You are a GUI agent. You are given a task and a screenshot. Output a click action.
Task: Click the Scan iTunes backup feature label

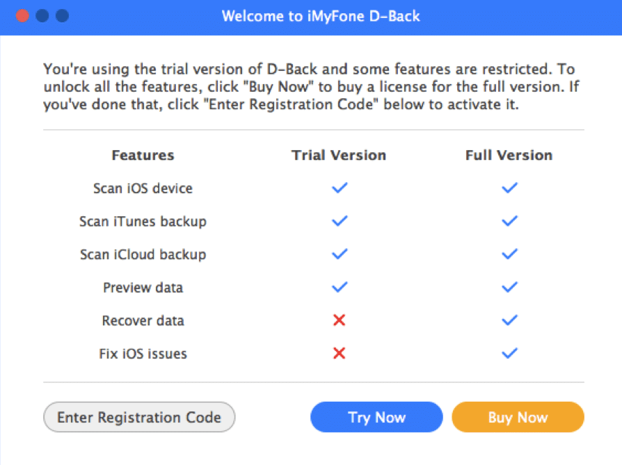coord(143,221)
